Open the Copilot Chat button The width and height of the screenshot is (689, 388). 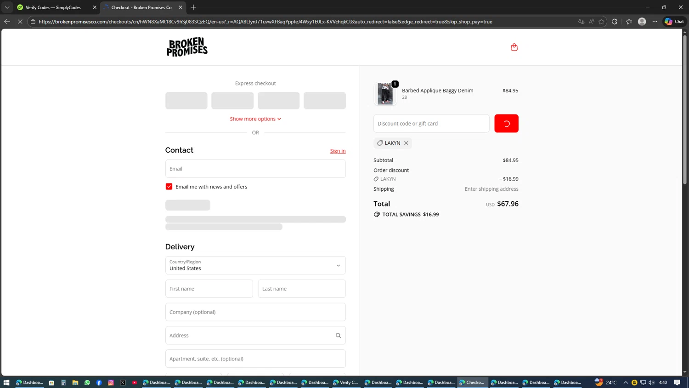tap(674, 22)
